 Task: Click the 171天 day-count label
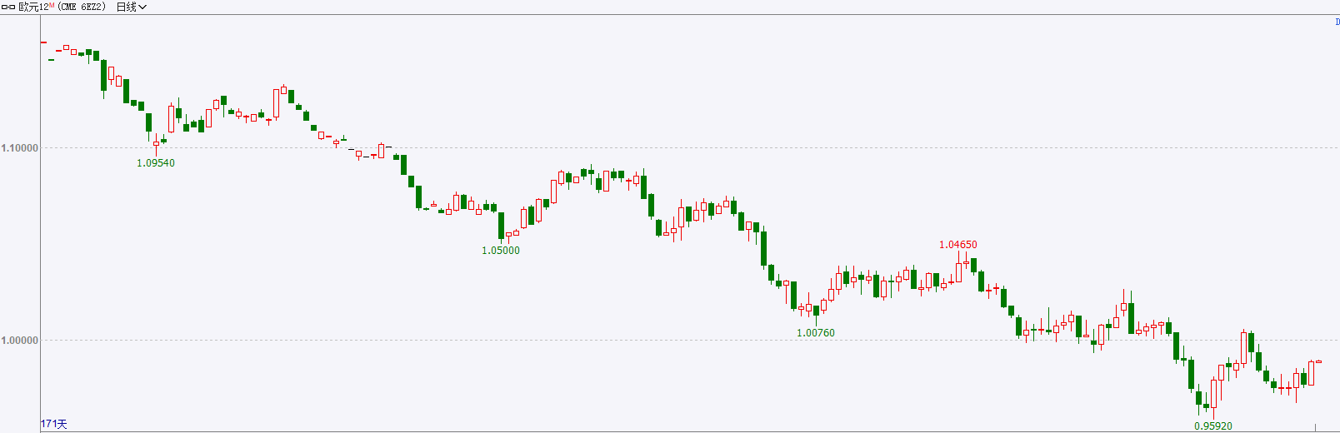pos(54,424)
